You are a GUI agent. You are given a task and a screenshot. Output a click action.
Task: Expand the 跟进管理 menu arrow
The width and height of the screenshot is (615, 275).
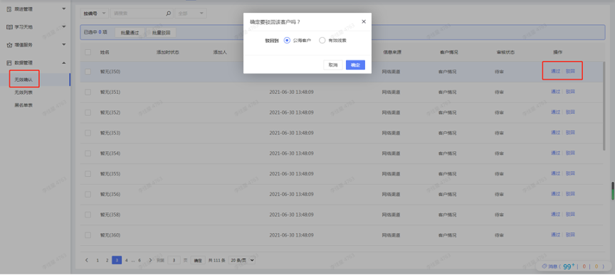(x=64, y=9)
